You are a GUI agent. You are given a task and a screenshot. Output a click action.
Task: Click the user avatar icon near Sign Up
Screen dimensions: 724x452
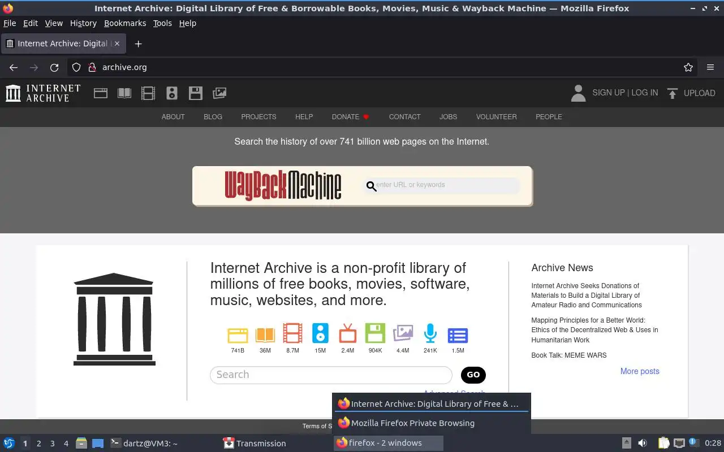[x=578, y=93]
